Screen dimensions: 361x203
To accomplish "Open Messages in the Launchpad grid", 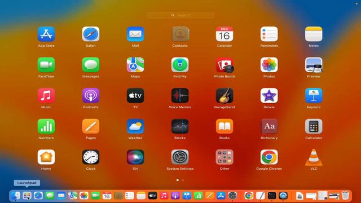I will (91, 65).
